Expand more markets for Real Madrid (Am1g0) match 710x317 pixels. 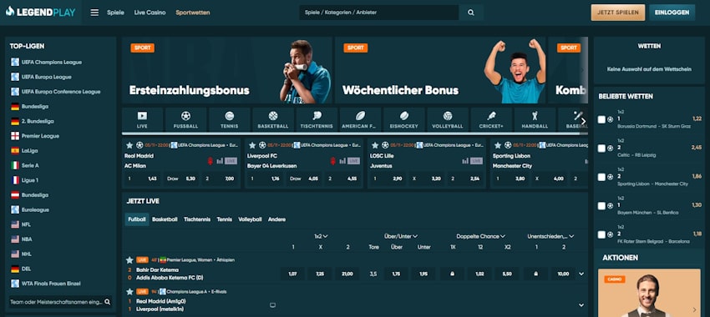pos(581,305)
